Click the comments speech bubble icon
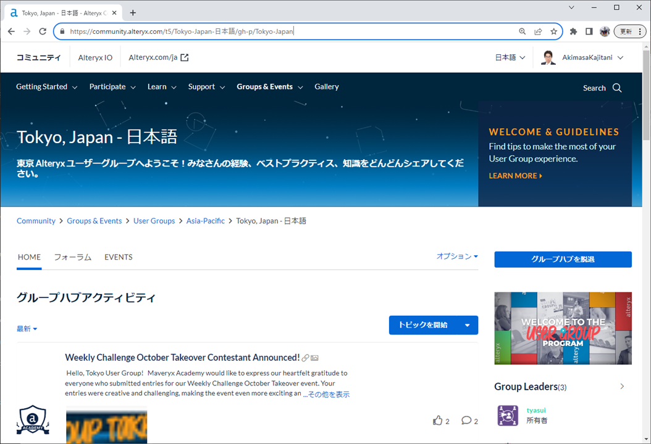Viewport: 651px width, 444px height. pyautogui.click(x=466, y=421)
